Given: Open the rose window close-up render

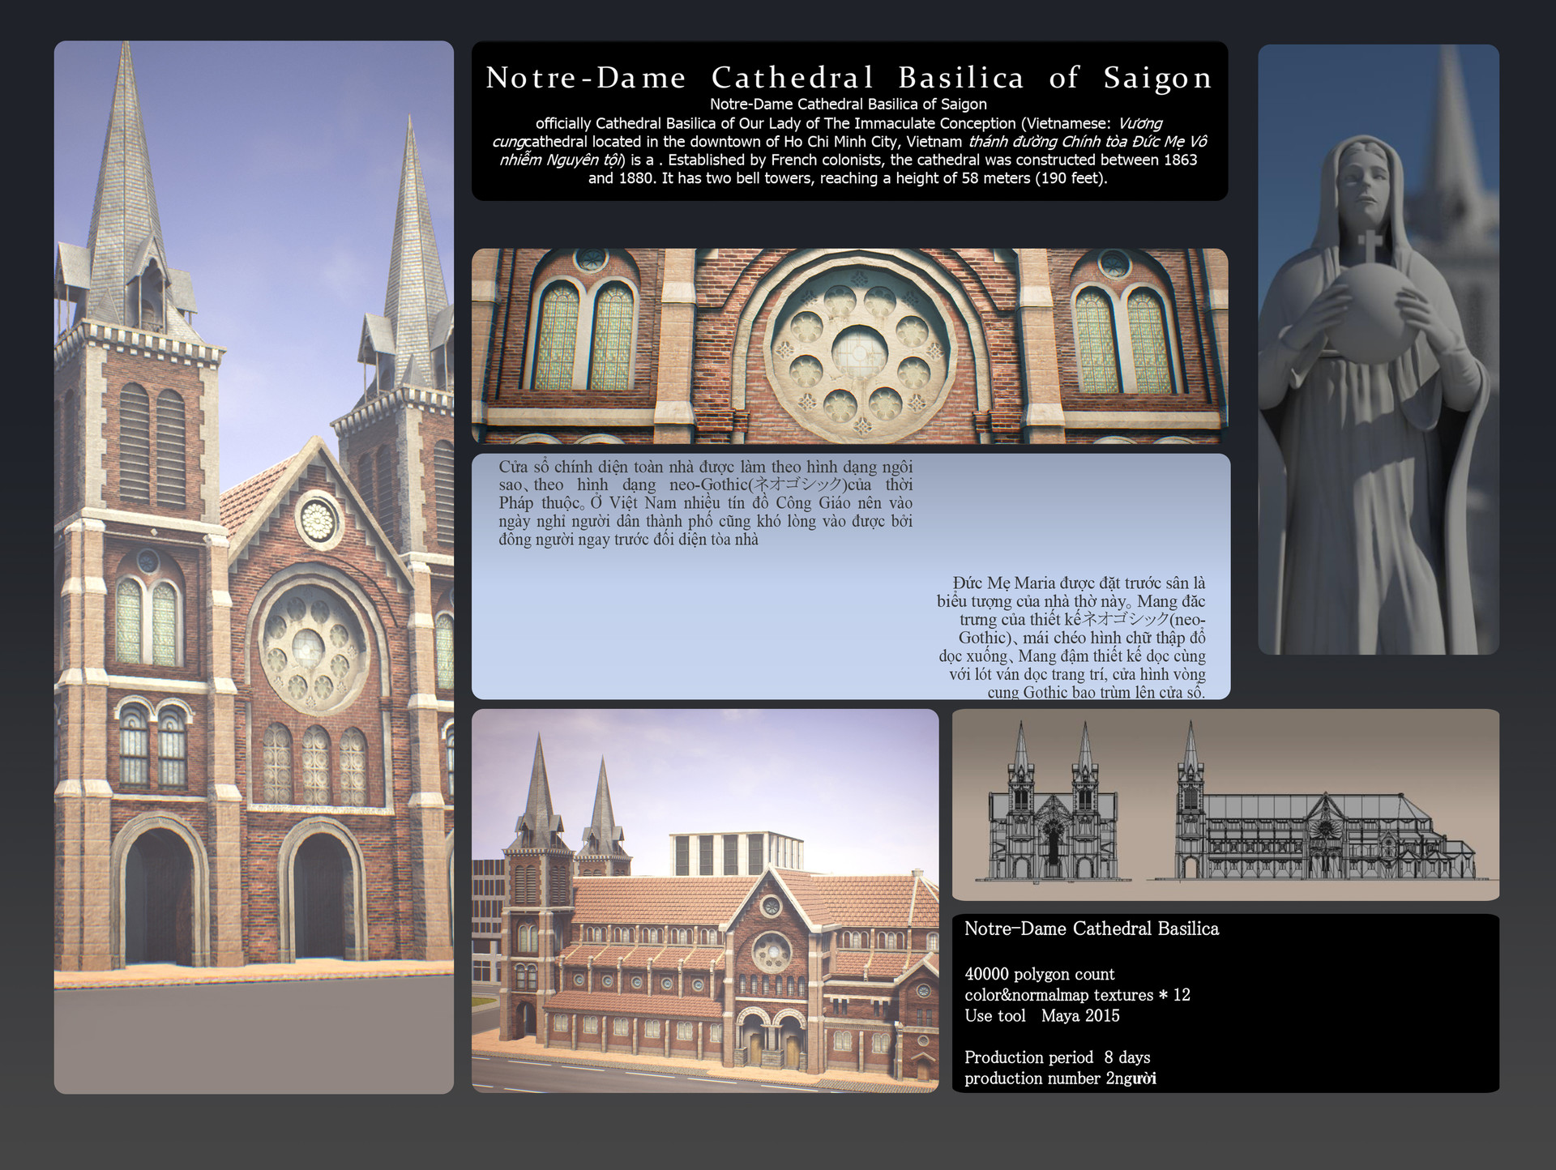Looking at the screenshot, I should [849, 346].
